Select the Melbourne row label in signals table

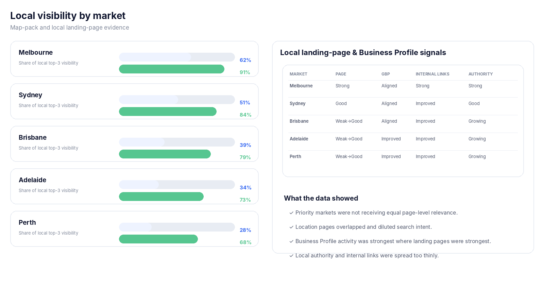click(301, 86)
